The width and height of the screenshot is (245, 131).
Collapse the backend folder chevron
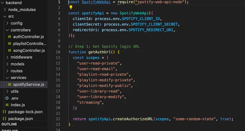pyautogui.click(x=3, y=3)
